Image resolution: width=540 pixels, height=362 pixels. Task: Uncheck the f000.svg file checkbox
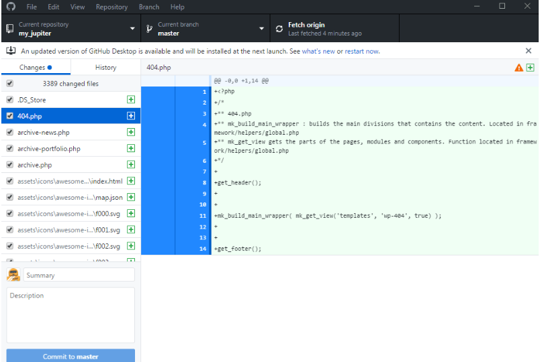pyautogui.click(x=10, y=213)
